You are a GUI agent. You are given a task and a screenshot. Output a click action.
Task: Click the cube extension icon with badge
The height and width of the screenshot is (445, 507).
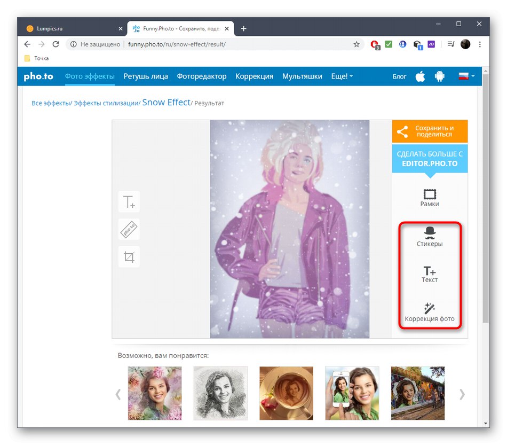[417, 45]
